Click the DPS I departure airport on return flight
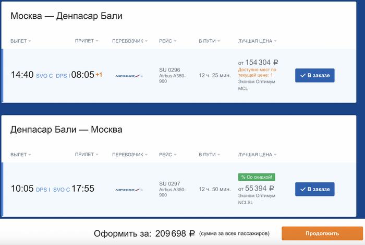The height and width of the screenshot is (245, 365). 43,189
